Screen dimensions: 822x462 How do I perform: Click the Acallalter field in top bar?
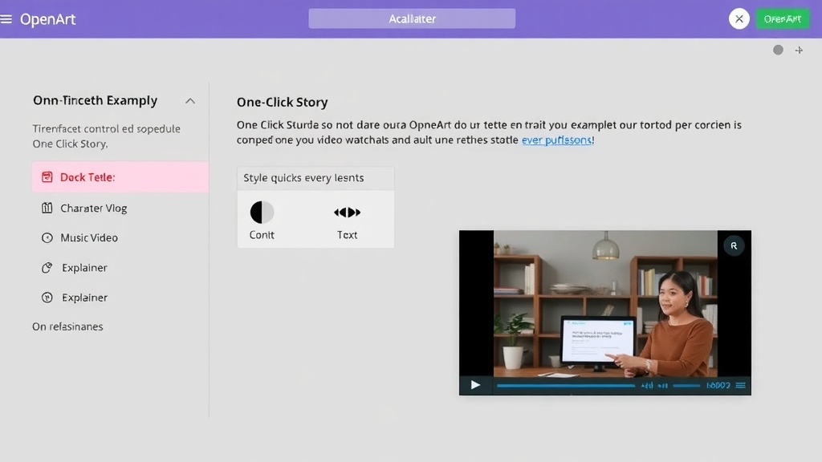point(412,19)
